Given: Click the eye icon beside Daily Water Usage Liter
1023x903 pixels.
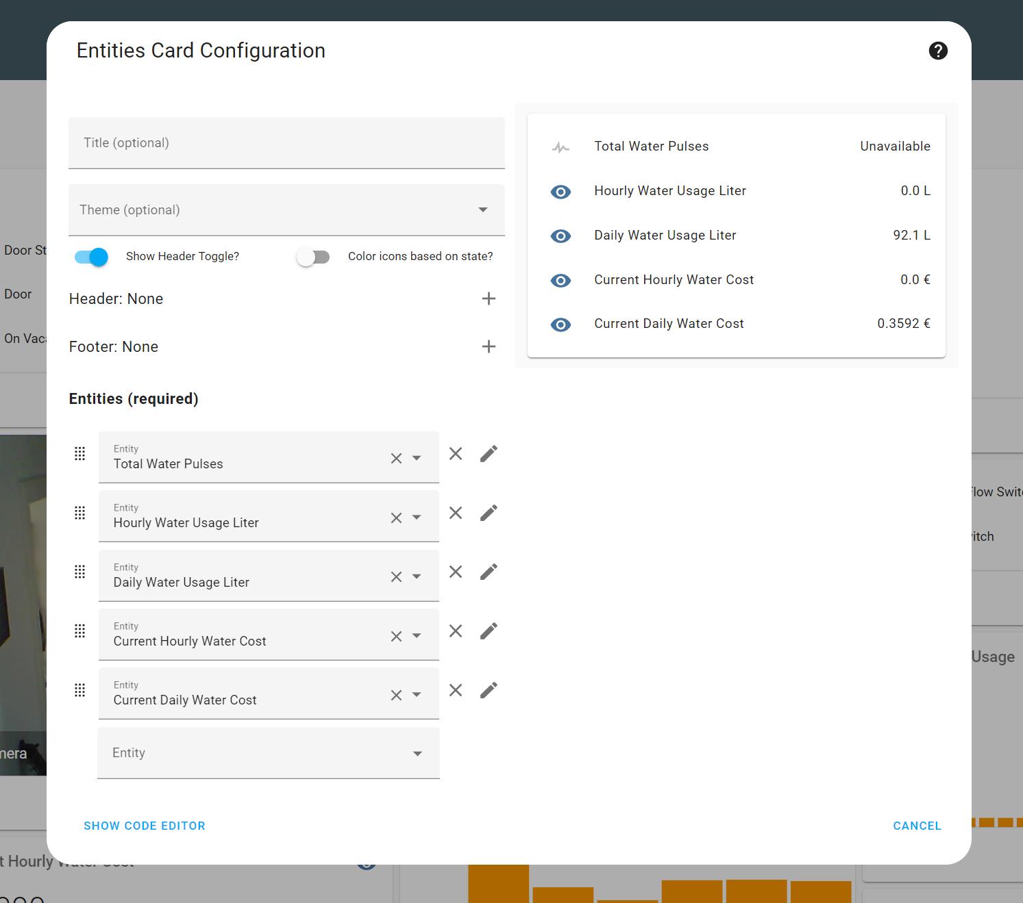Looking at the screenshot, I should pyautogui.click(x=560, y=236).
